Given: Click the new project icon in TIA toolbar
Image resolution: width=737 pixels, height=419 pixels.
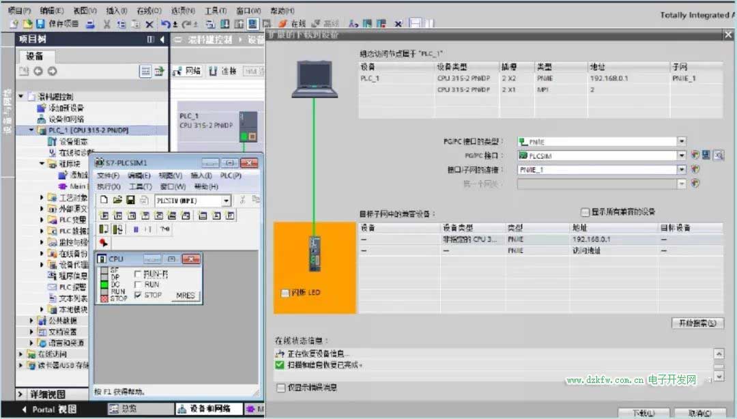Looking at the screenshot, I should [14, 23].
